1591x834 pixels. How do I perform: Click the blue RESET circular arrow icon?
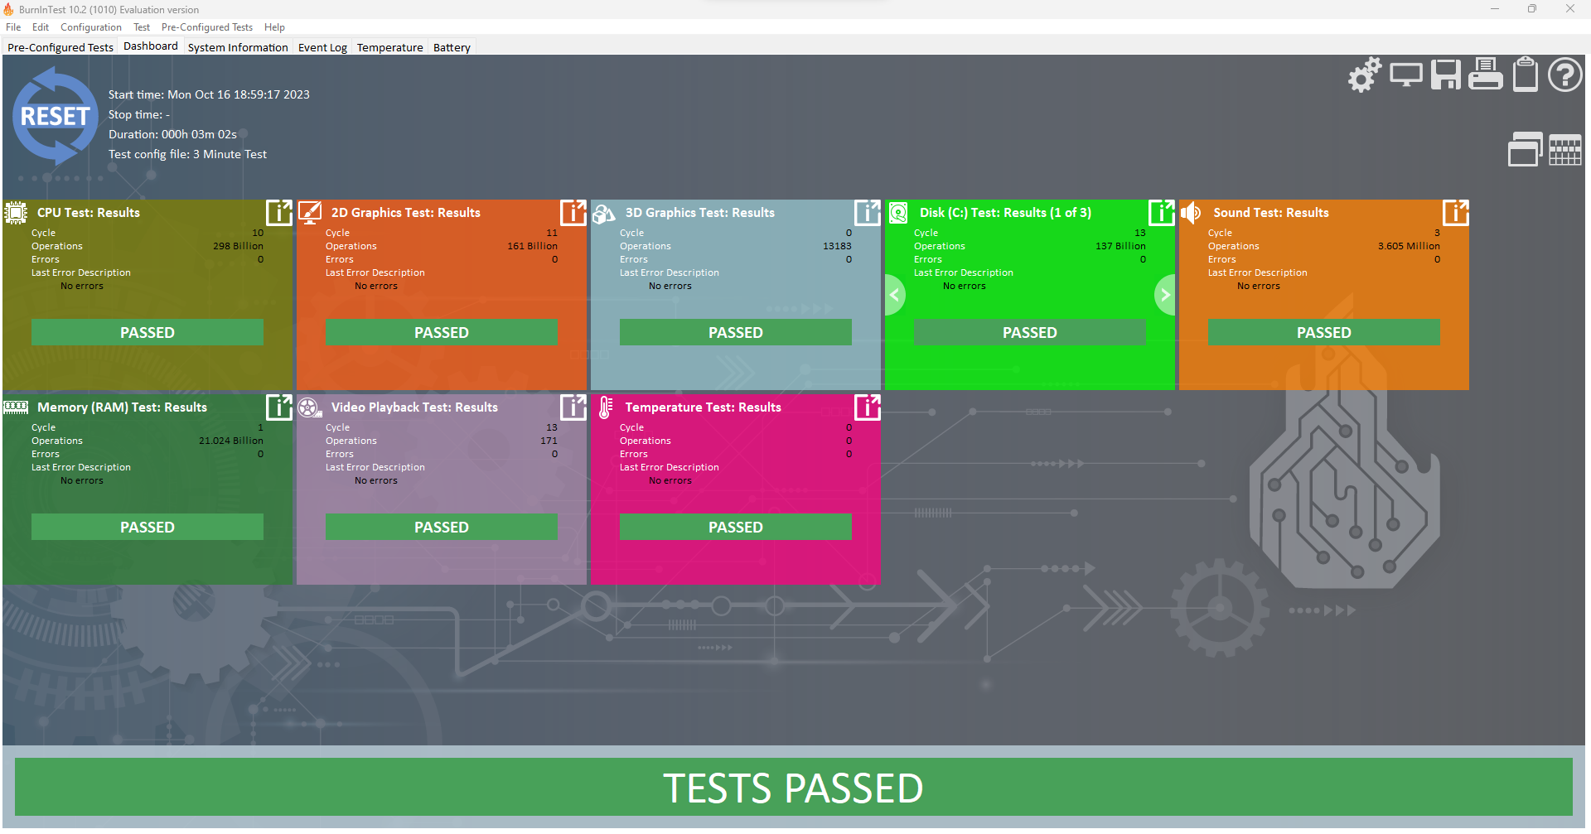[55, 116]
